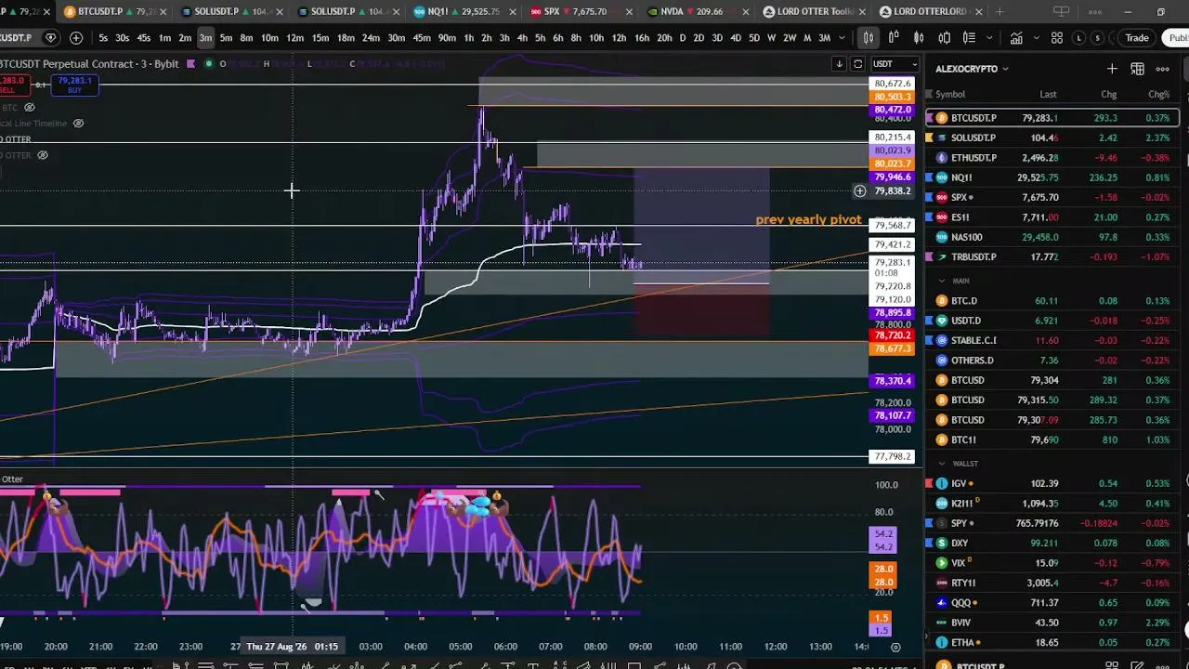Open the USDT currency dropdown
This screenshot has width=1189, height=669.
(896, 64)
